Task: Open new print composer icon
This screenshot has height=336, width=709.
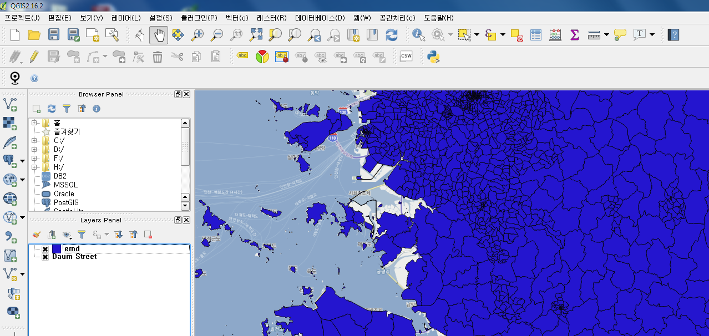Action: click(x=92, y=35)
